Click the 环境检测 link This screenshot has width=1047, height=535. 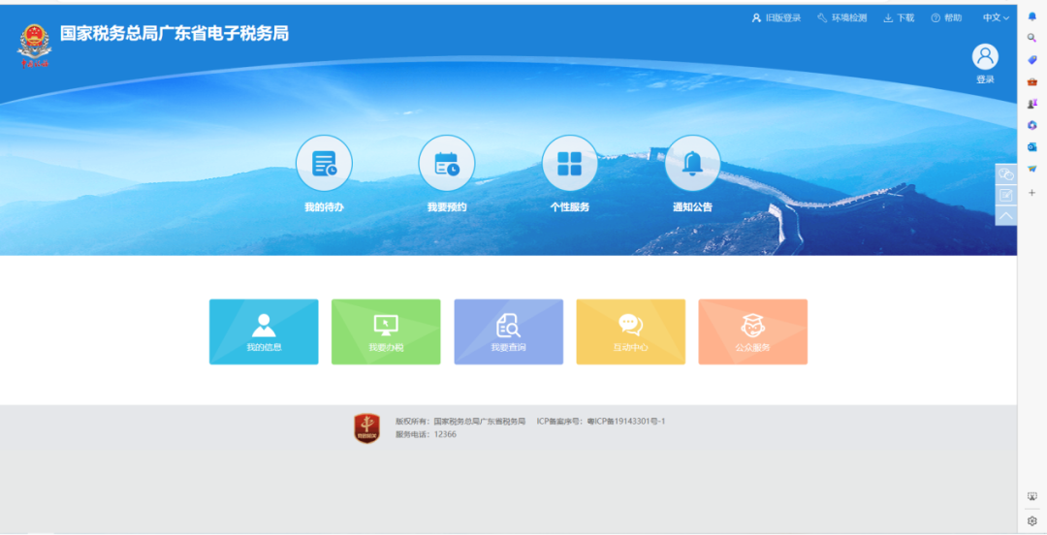(x=841, y=17)
